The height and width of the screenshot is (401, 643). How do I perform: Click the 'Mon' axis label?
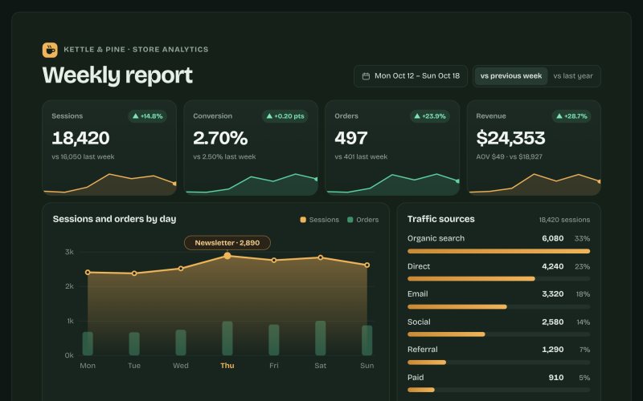coord(88,366)
